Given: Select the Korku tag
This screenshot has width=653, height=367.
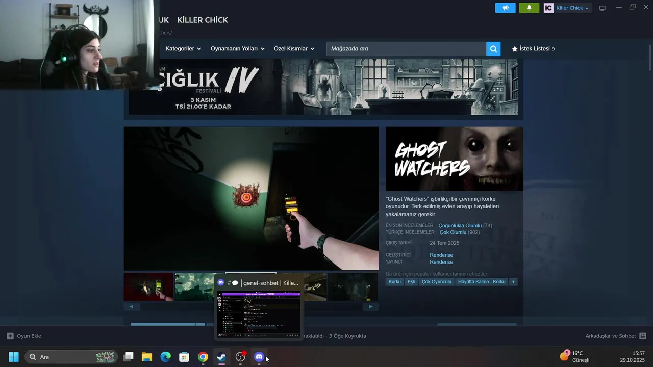Looking at the screenshot, I should click(394, 282).
